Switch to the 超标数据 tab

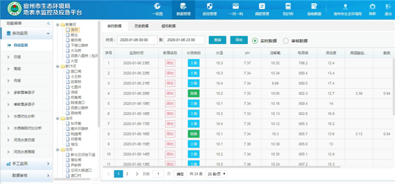coord(168,26)
